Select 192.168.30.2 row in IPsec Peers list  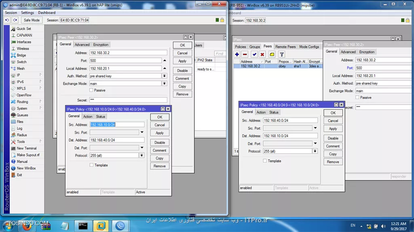point(278,66)
